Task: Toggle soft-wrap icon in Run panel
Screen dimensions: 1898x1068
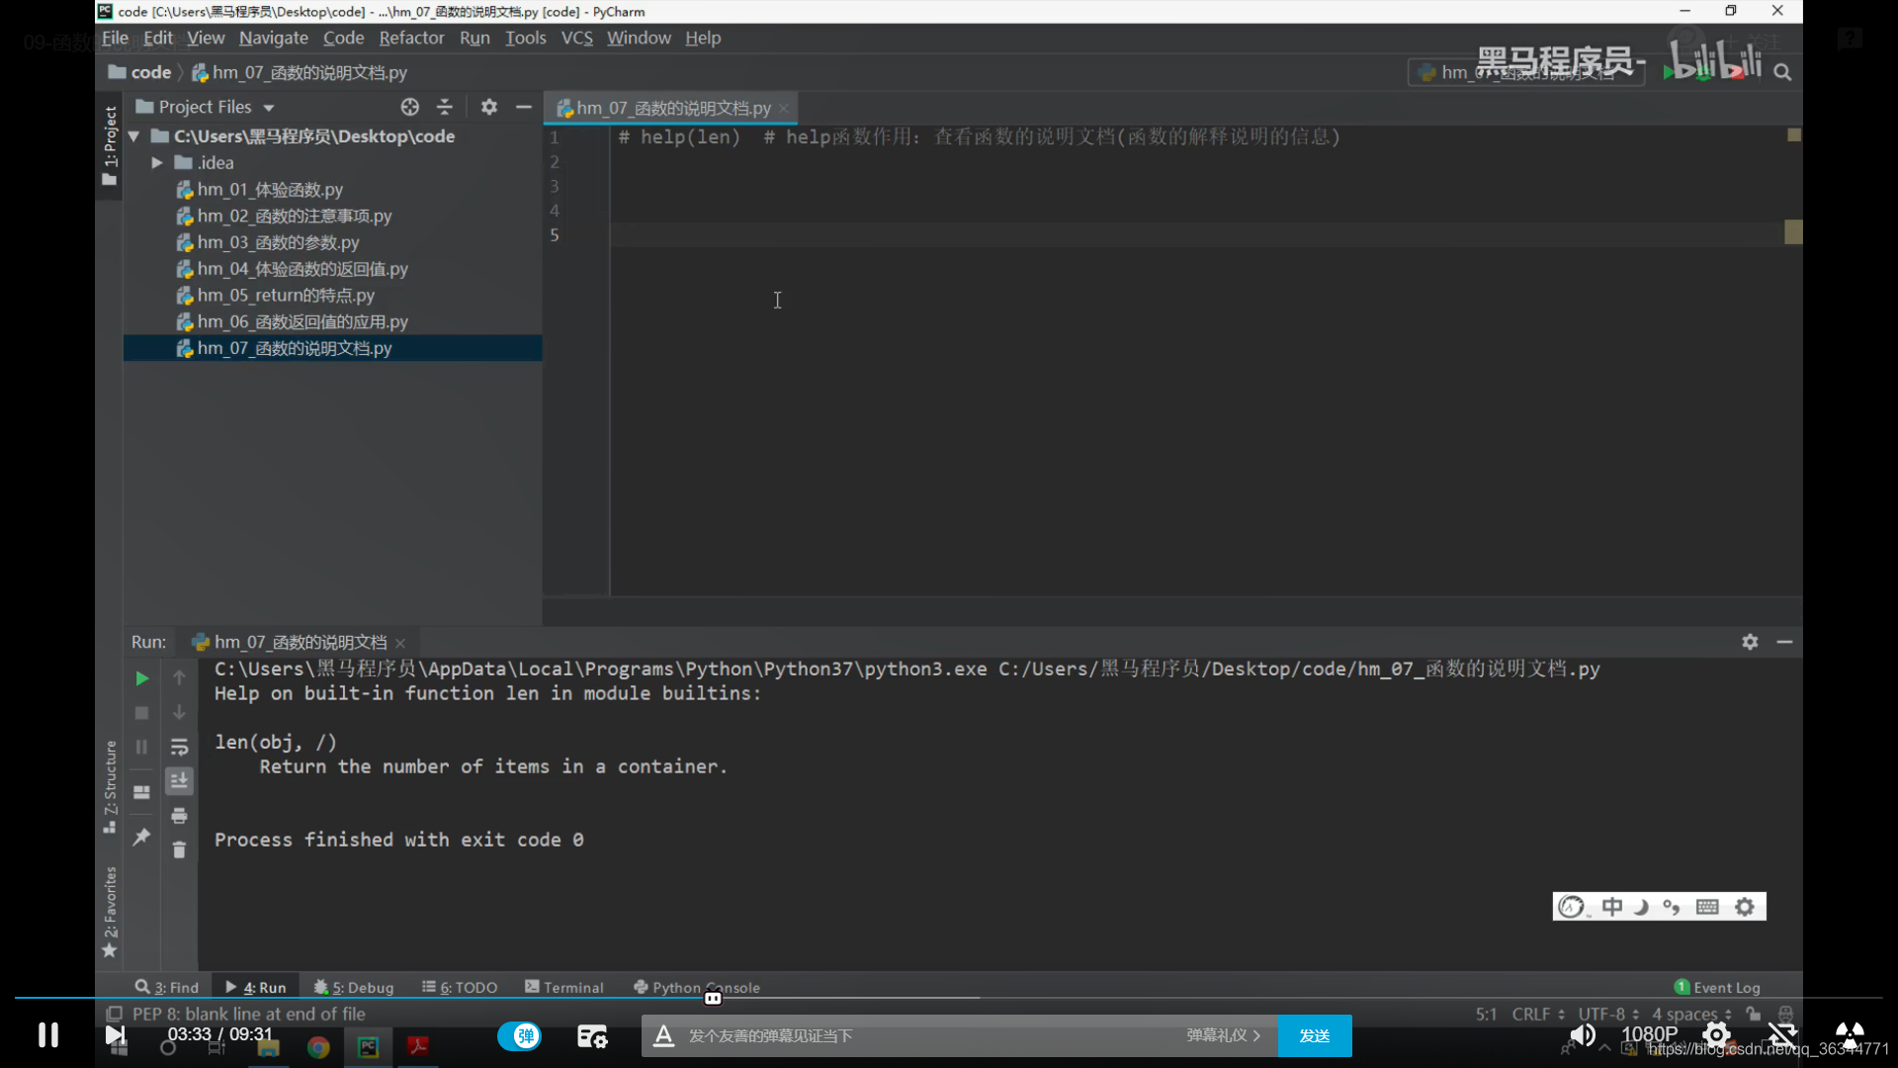Action: (x=179, y=748)
